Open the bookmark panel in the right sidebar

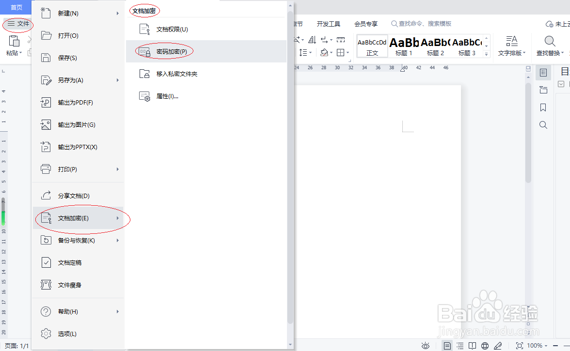click(x=543, y=107)
